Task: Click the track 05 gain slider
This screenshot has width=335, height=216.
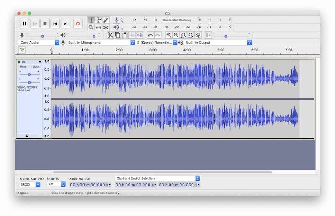Action: tap(29, 74)
